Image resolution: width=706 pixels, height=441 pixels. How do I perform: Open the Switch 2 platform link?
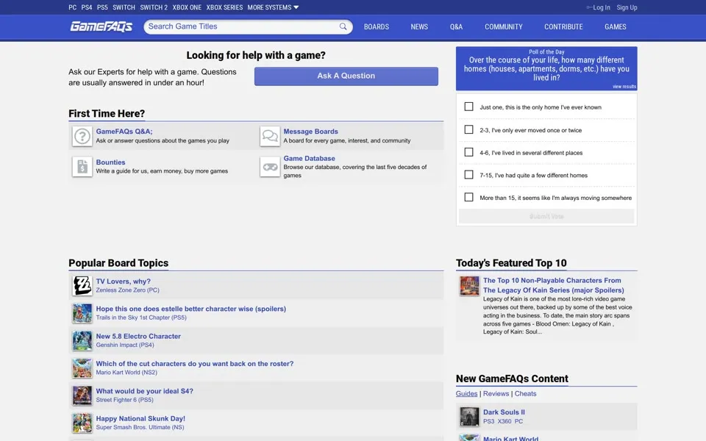(154, 7)
